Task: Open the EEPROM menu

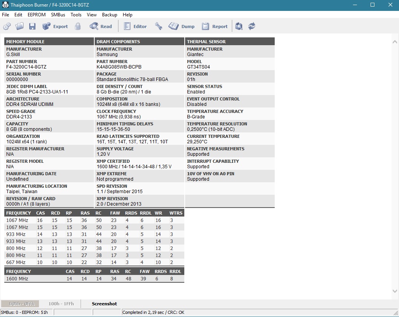Action: (x=37, y=15)
